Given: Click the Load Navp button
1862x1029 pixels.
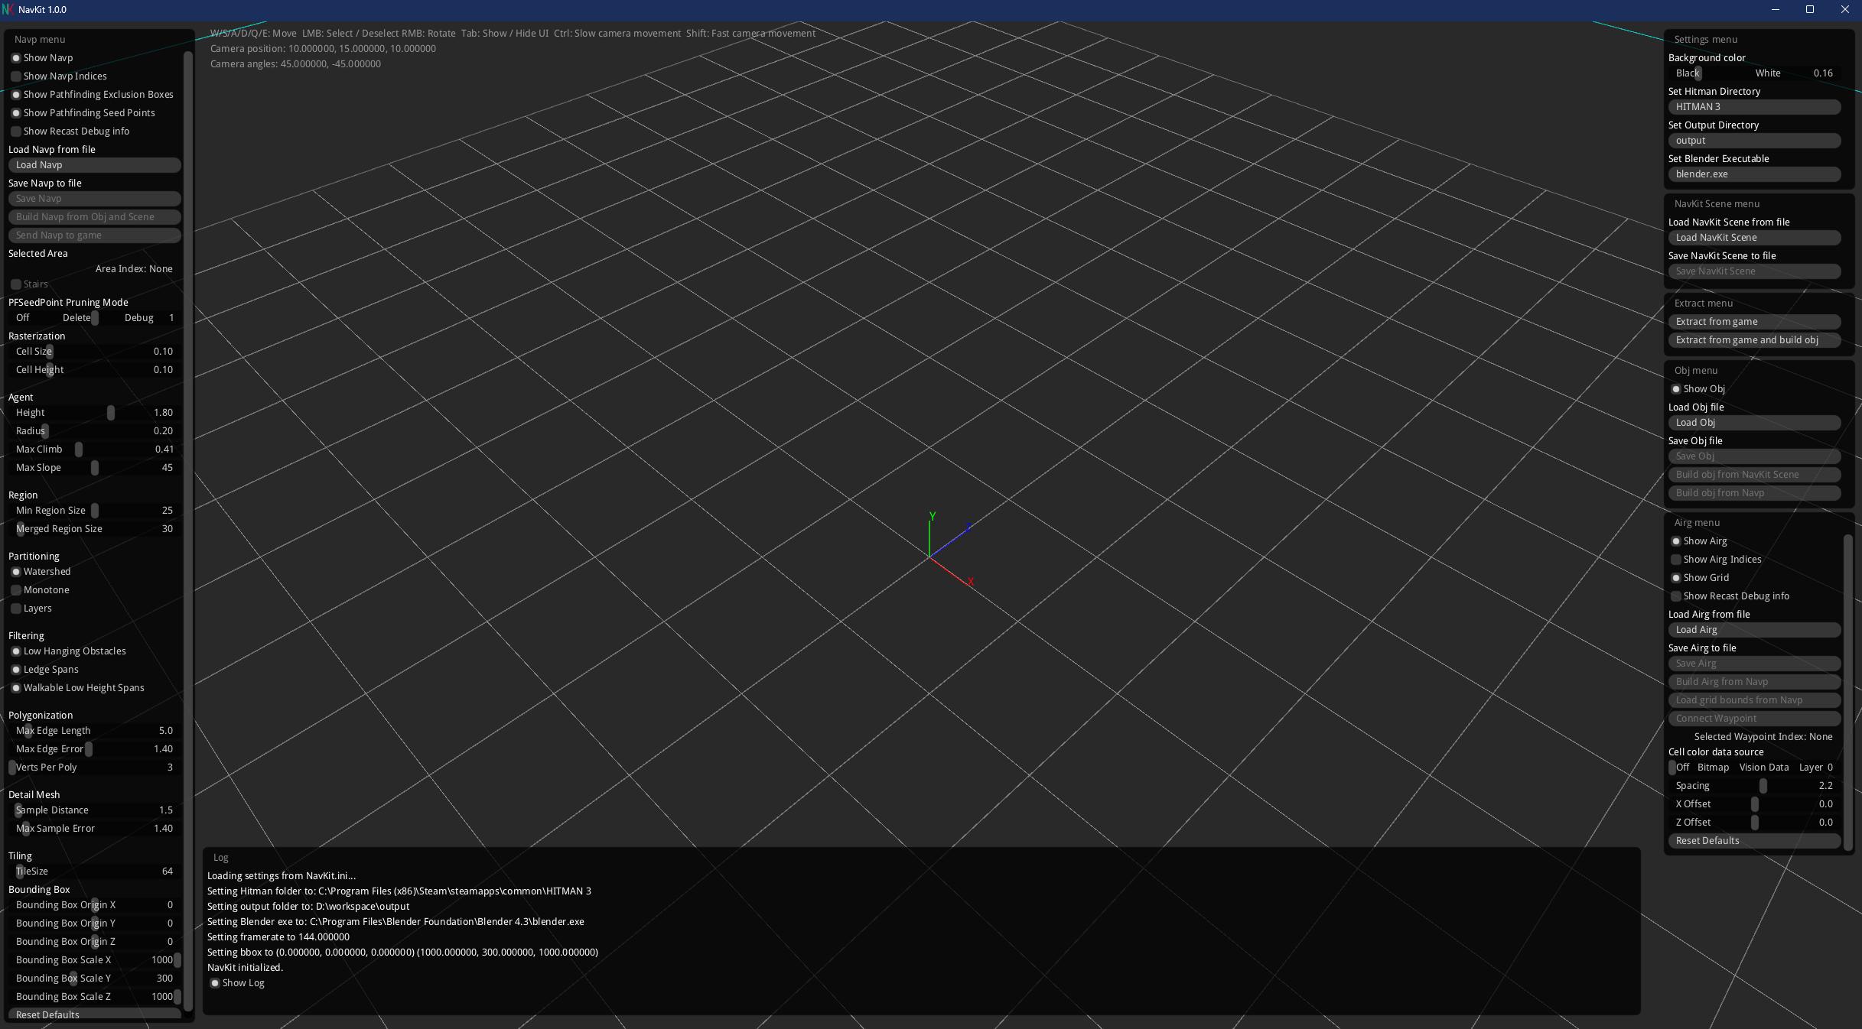Looking at the screenshot, I should (95, 165).
